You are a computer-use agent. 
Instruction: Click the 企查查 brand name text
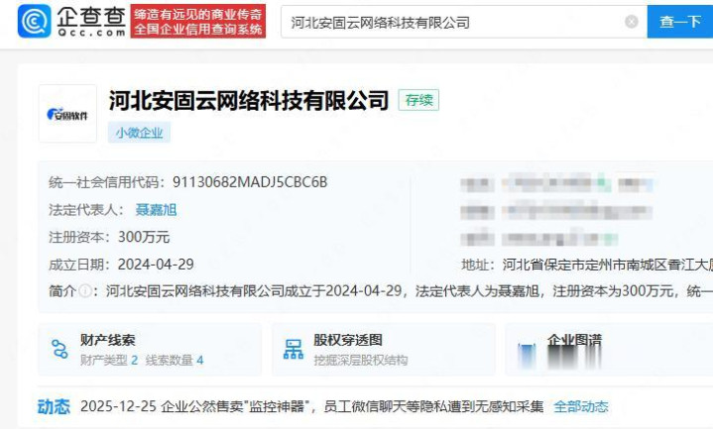point(91,17)
